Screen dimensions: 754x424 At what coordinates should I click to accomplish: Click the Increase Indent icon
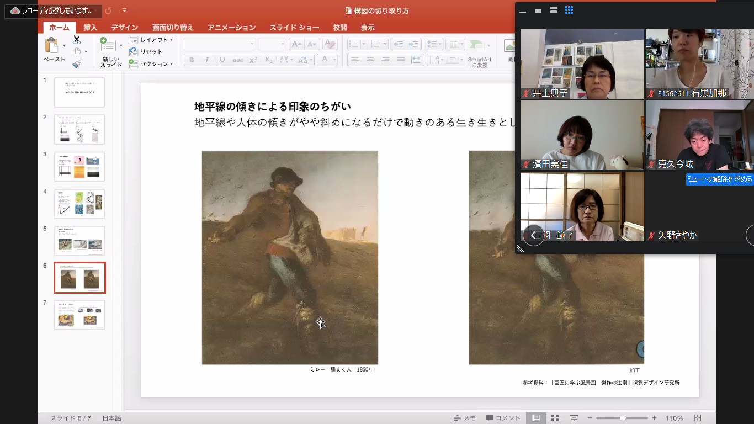click(413, 44)
